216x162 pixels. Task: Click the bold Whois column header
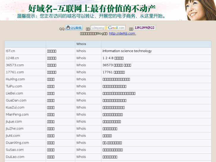click(x=81, y=44)
